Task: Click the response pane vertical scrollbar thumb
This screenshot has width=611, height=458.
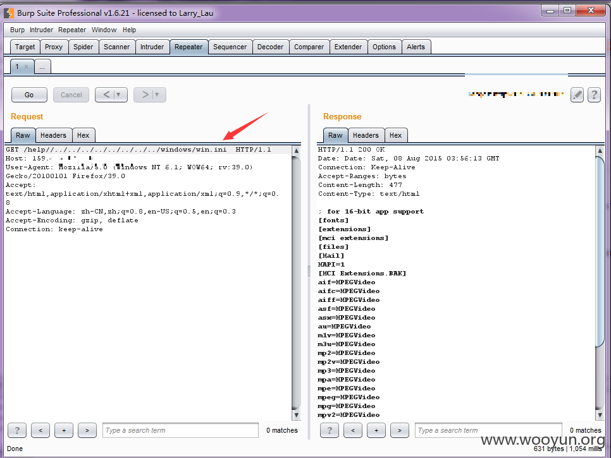Action: (x=600, y=252)
